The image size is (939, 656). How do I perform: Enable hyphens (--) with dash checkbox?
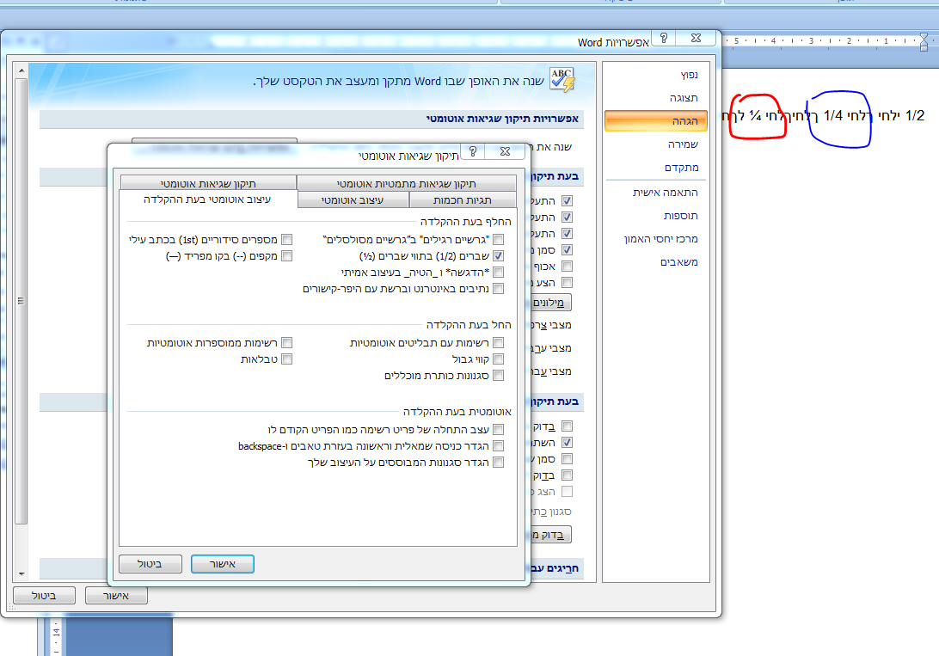(x=287, y=255)
